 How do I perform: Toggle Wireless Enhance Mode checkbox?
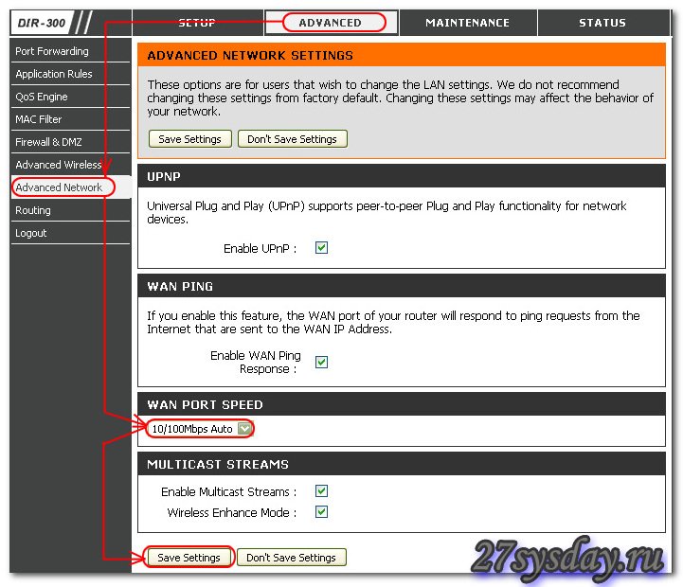coord(321,511)
